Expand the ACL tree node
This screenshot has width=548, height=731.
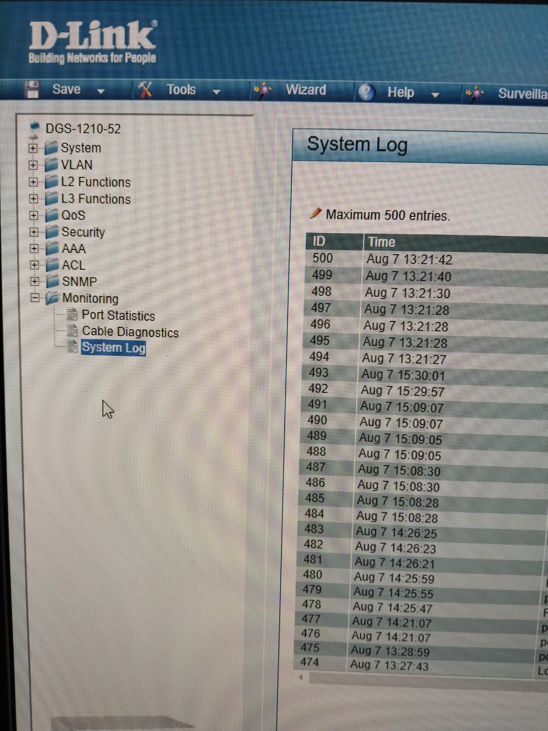35,265
